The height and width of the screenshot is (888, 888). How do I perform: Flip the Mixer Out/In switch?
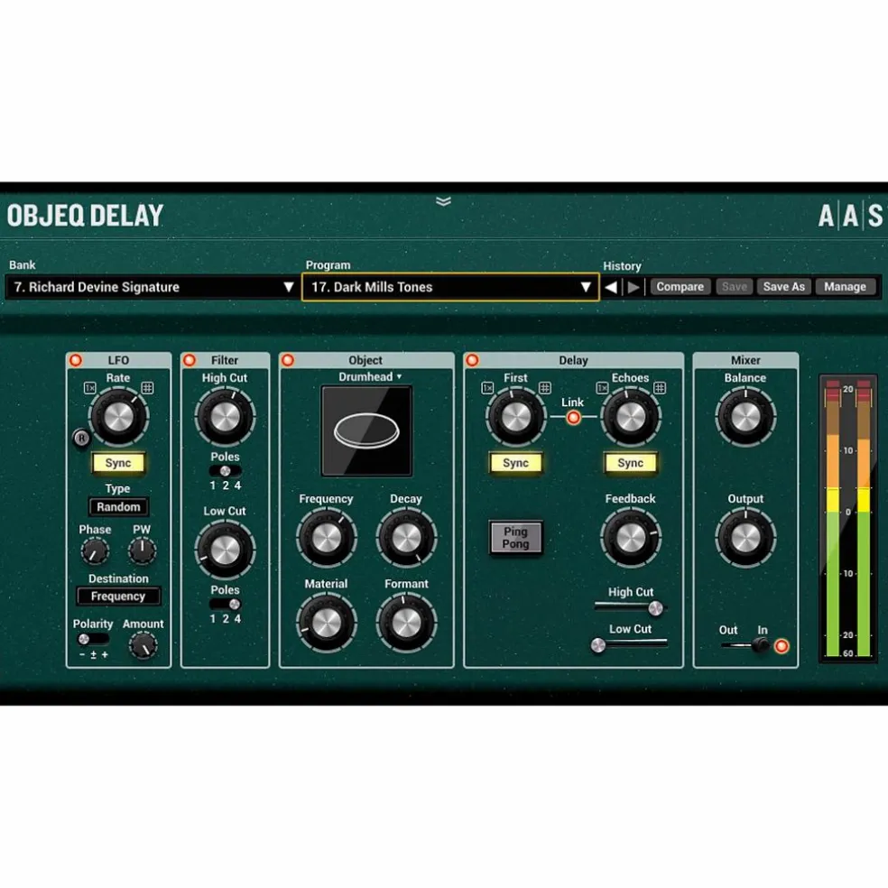pos(745,645)
